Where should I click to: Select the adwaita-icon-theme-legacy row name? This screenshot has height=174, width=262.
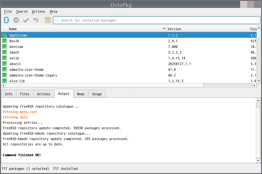pos(33,75)
